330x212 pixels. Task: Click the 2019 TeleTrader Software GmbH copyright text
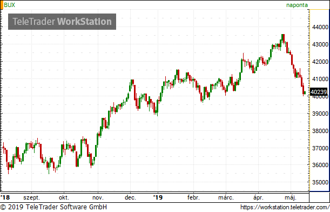(53, 207)
